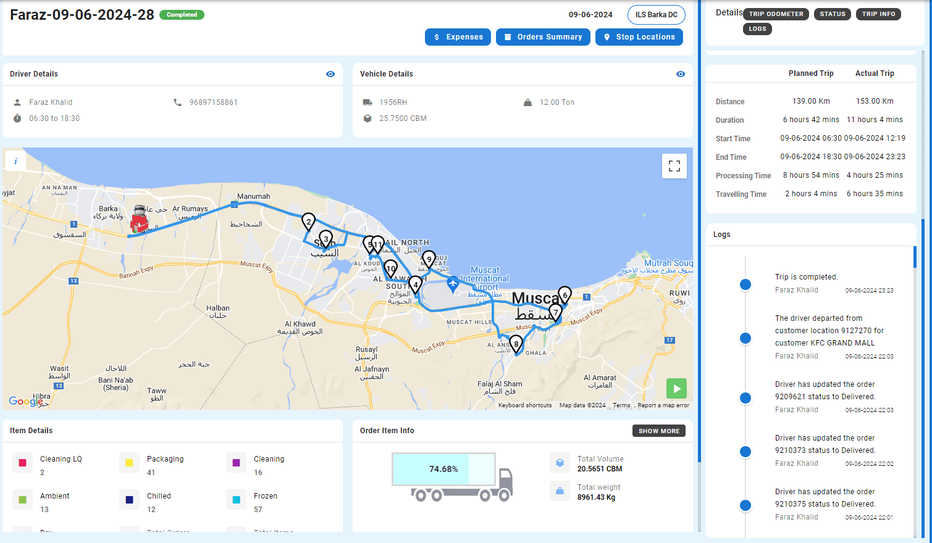Switch to Trip Info tab
The image size is (932, 543).
coord(878,14)
